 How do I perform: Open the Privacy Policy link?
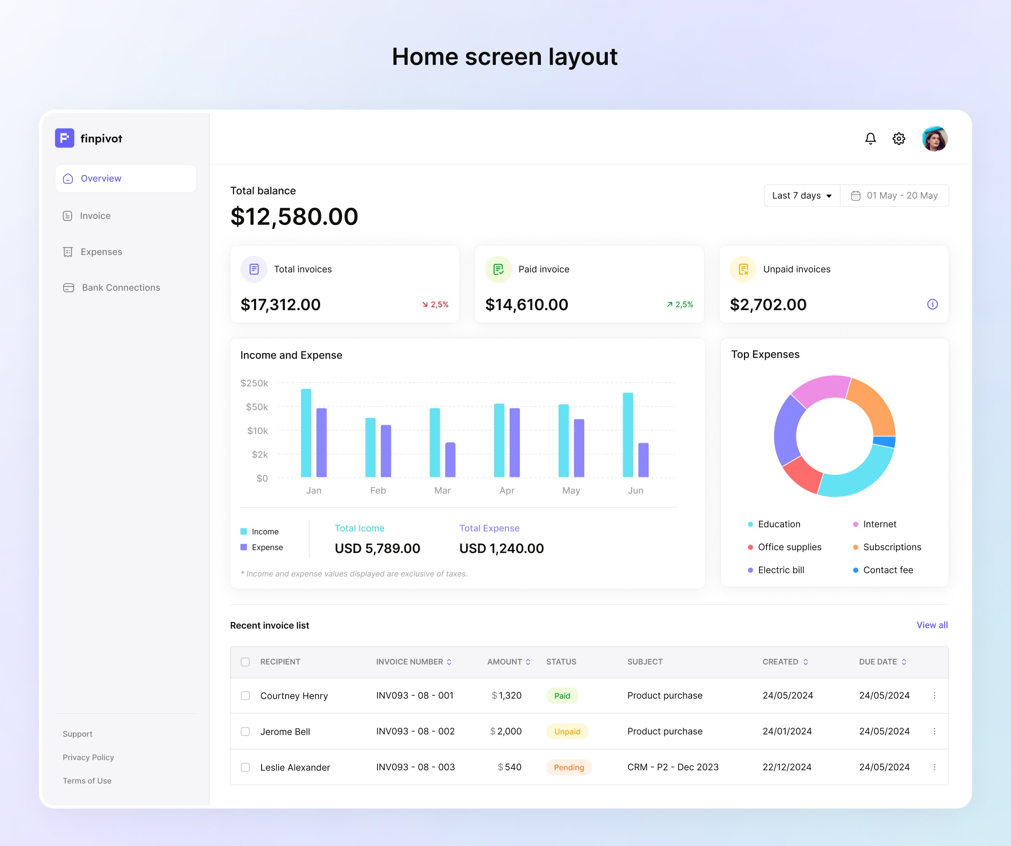click(x=88, y=758)
